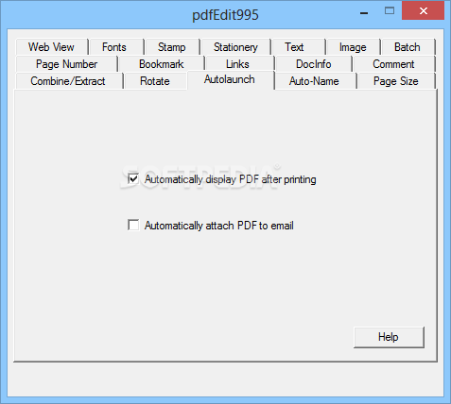Viewport: 451px width, 404px height.
Task: Select the Autolaunch tab
Action: [231, 80]
